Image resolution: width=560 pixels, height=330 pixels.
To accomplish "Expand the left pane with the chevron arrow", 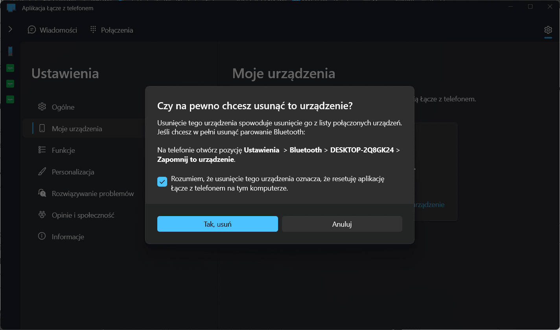I will pos(10,29).
